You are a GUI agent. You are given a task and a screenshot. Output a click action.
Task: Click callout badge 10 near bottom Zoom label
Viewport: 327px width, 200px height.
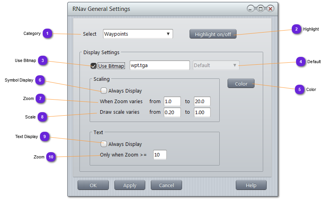click(51, 157)
